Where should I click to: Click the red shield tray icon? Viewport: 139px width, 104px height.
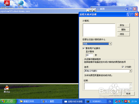click(x=120, y=102)
